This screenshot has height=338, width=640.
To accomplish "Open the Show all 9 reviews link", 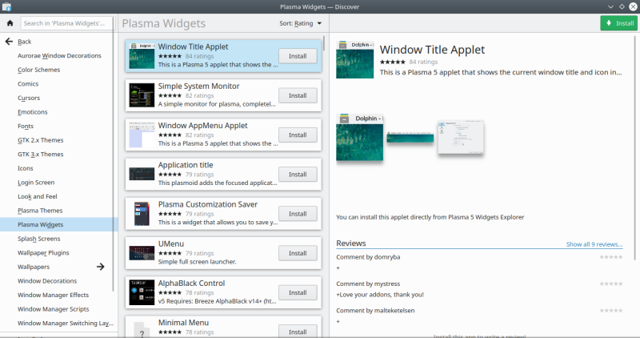I will [594, 244].
